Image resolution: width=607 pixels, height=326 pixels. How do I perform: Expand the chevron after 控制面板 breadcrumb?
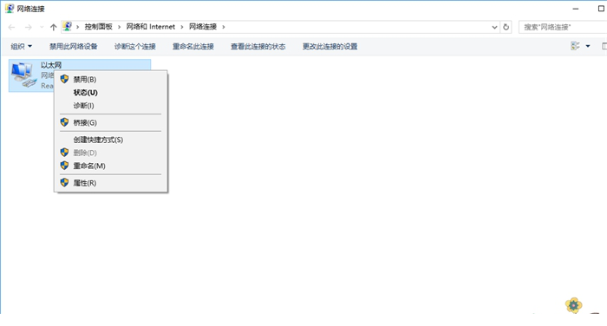pos(120,27)
